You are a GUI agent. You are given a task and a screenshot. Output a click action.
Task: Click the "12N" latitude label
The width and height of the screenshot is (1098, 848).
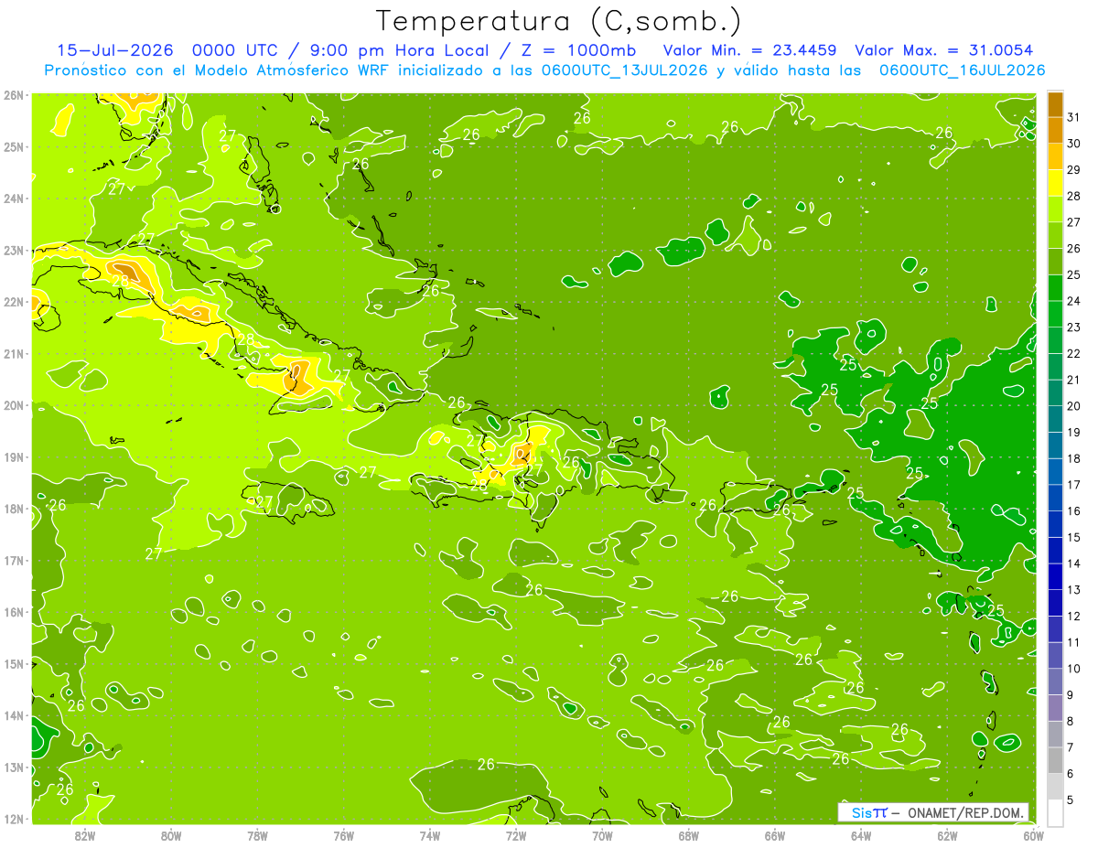[13, 819]
